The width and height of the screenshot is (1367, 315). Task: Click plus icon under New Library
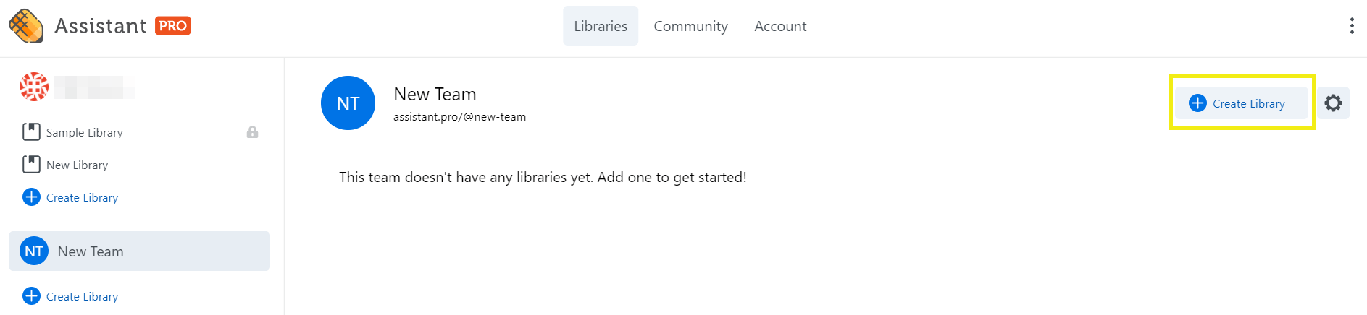(x=31, y=197)
